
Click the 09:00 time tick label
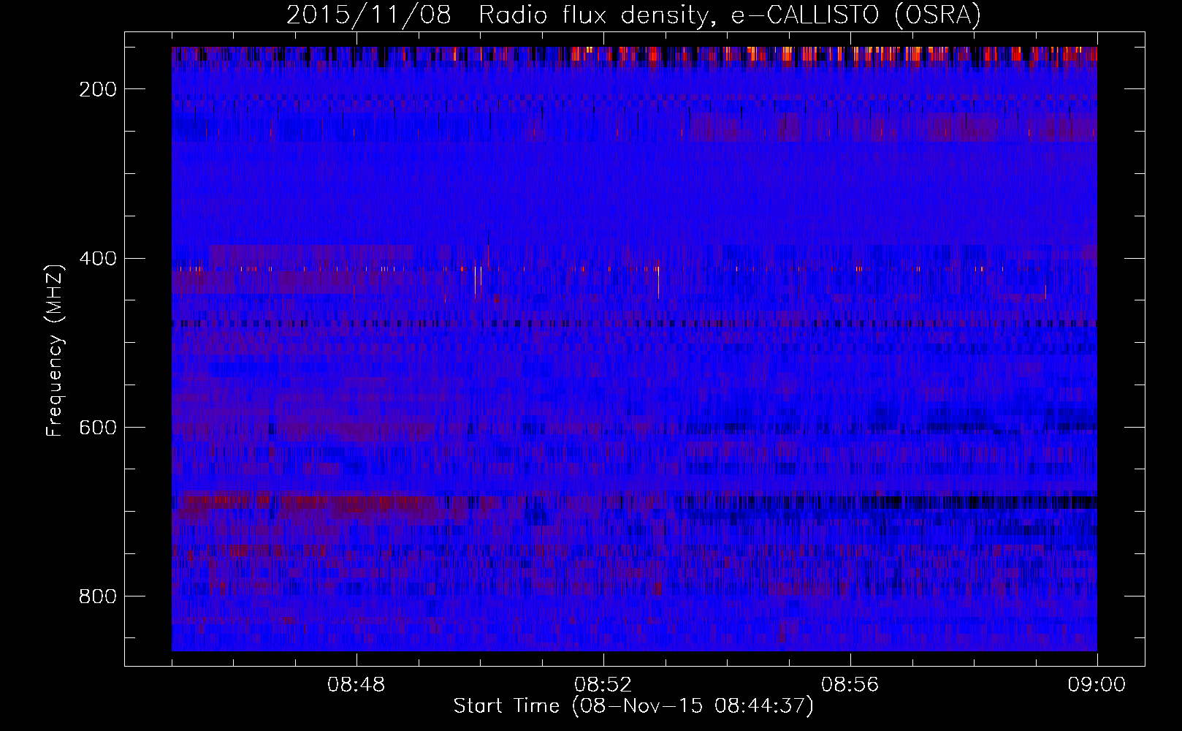pyautogui.click(x=1097, y=685)
